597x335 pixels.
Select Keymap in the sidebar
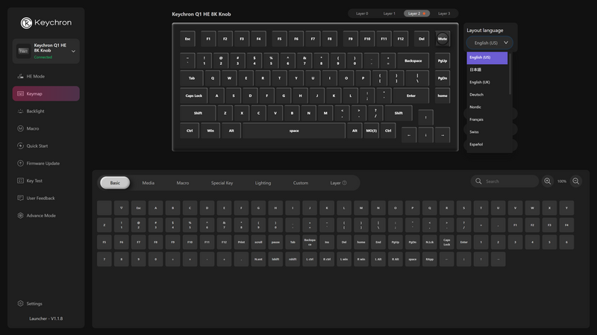pos(46,94)
